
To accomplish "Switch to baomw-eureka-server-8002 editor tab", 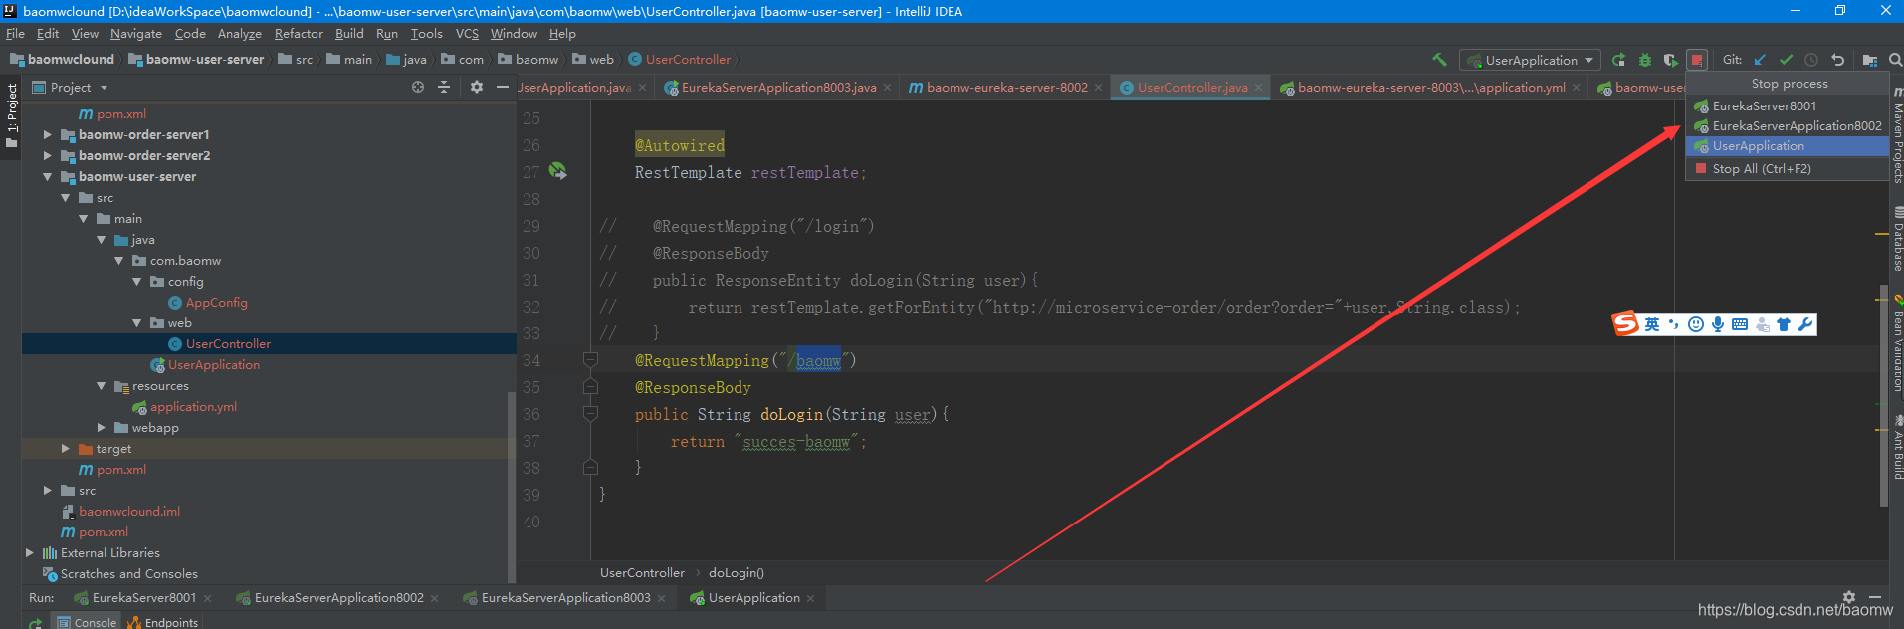I will 1006,88.
